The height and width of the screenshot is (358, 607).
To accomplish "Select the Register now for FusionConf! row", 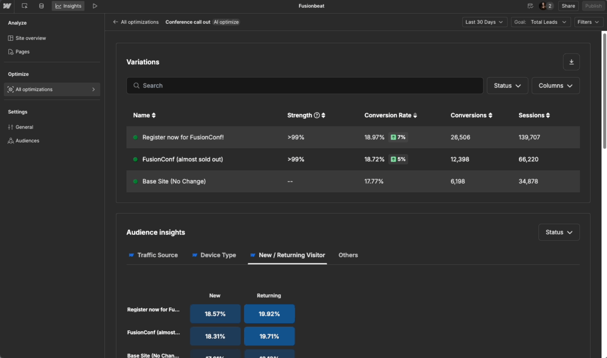I will [353, 137].
